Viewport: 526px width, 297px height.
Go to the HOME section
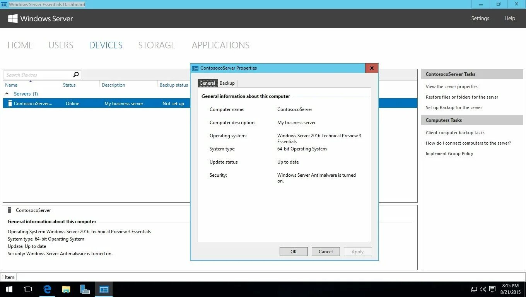click(x=20, y=45)
